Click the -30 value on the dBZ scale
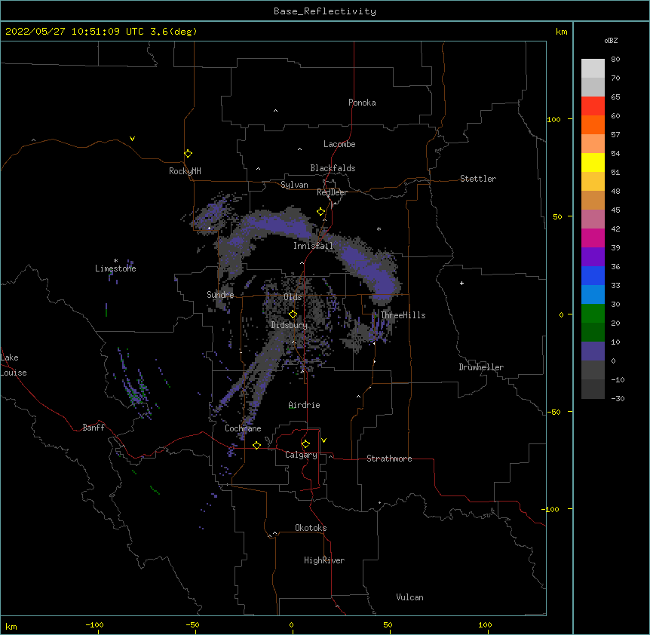650x635 pixels. (618, 398)
